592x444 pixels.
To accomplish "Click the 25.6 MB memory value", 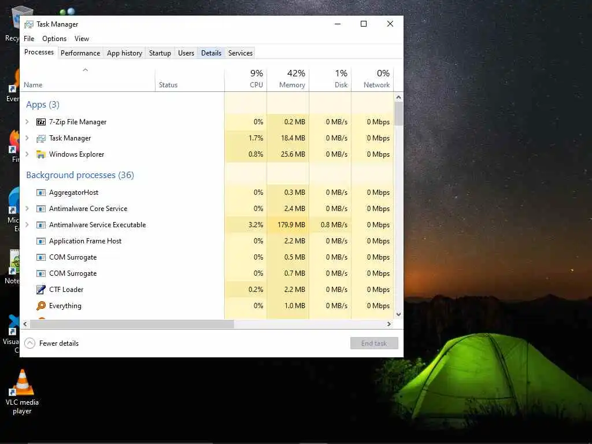I will point(293,154).
